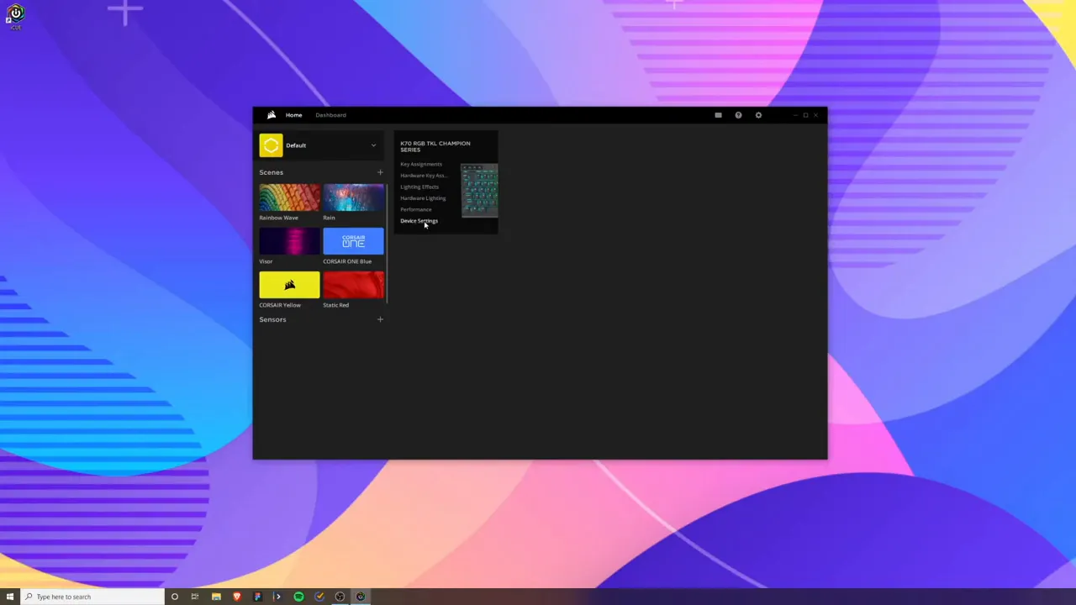
Task: Select the Home tab
Action: tap(293, 115)
